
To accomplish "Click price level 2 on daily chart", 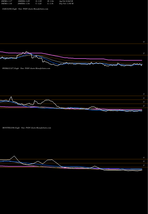I will click(144, 53).
